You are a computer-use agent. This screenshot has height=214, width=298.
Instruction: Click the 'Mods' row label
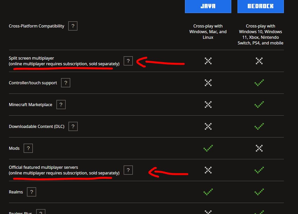(14, 148)
